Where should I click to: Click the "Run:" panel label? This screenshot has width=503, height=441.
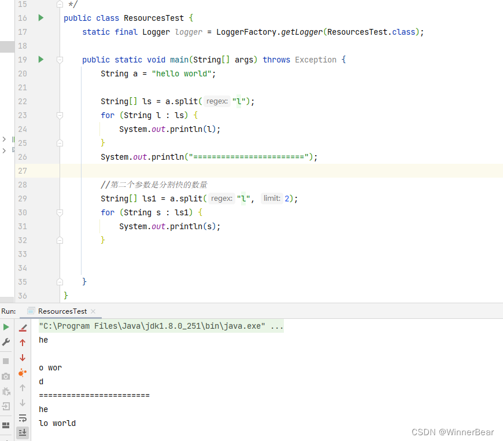(9, 311)
